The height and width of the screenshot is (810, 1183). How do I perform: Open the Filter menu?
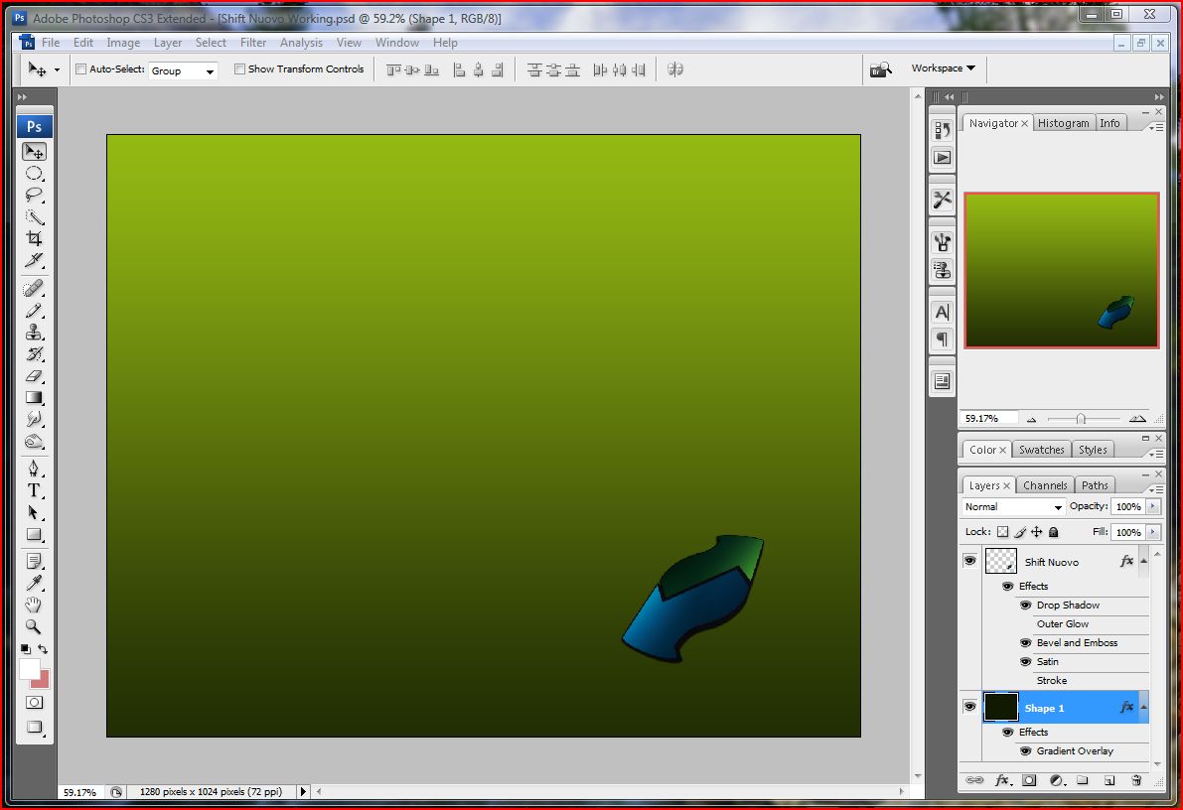point(253,43)
